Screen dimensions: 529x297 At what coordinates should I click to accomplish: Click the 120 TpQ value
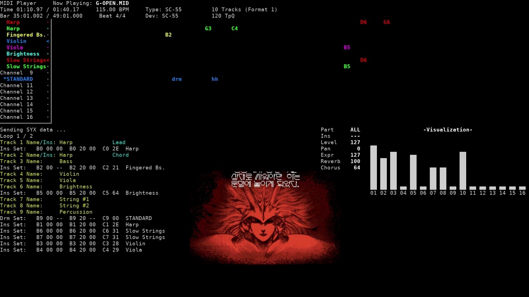tap(223, 16)
